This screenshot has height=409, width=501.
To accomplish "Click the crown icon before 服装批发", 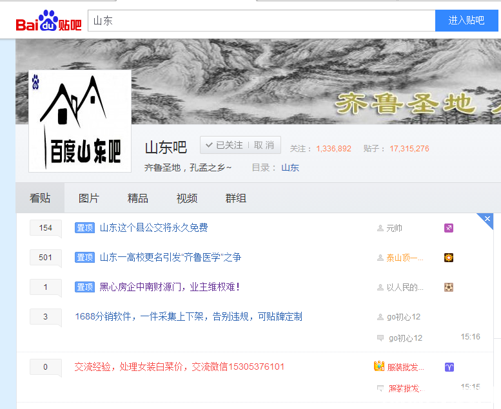I will pos(379,366).
